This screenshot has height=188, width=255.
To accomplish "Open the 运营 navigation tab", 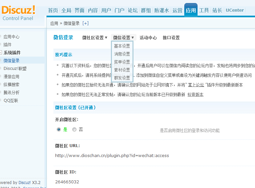I will [177, 10].
